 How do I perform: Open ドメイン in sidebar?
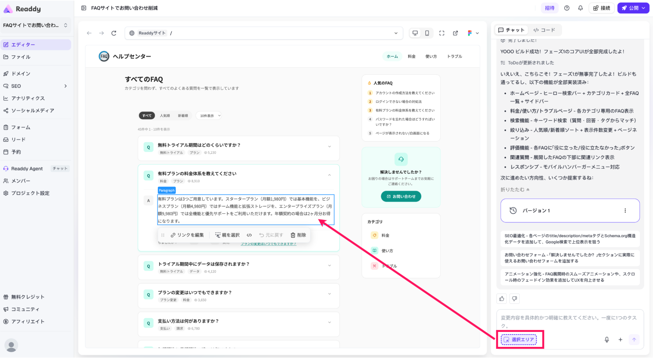pyautogui.click(x=36, y=74)
